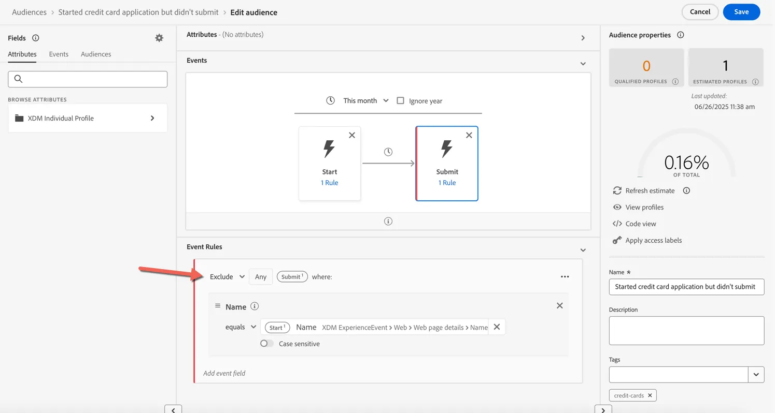
Task: Expand the Attributes section
Action: pyautogui.click(x=583, y=38)
